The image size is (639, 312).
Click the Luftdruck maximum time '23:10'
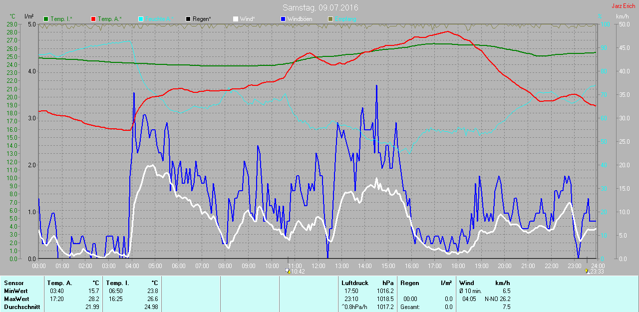pyautogui.click(x=351, y=299)
